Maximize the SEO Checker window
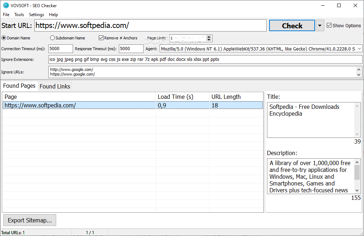This screenshot has height=236, width=364. click(x=339, y=5)
